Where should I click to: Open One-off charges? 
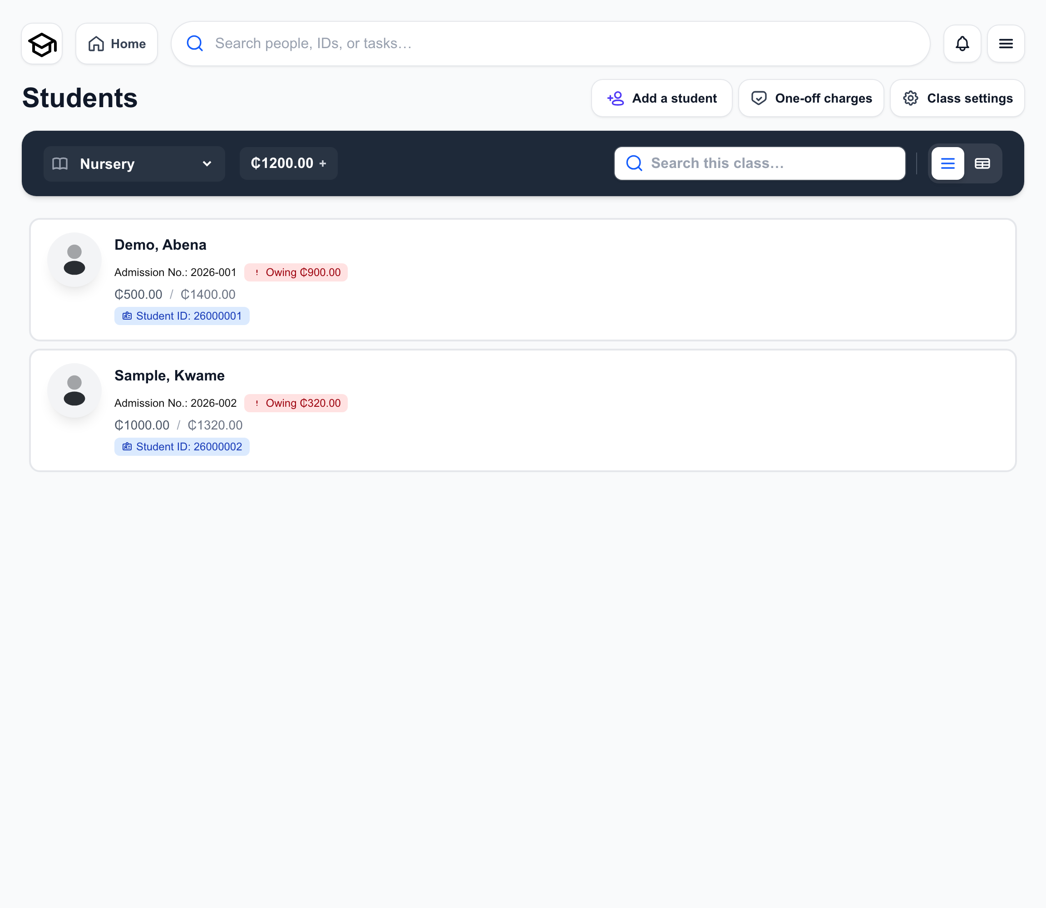coord(811,99)
